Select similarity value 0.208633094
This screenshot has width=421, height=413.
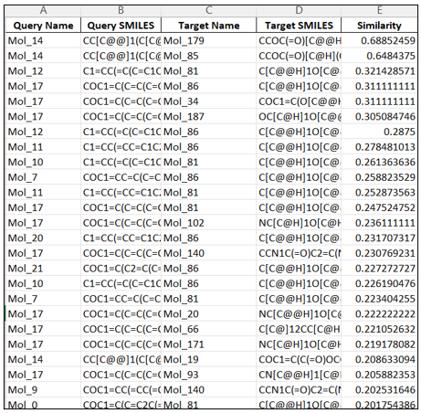coord(379,359)
